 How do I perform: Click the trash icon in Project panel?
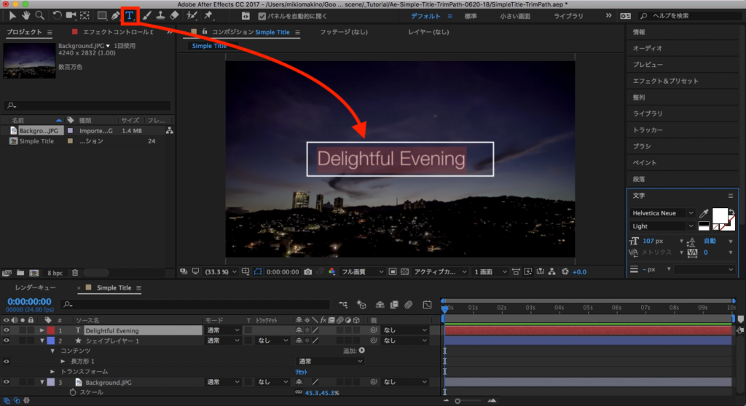click(75, 273)
